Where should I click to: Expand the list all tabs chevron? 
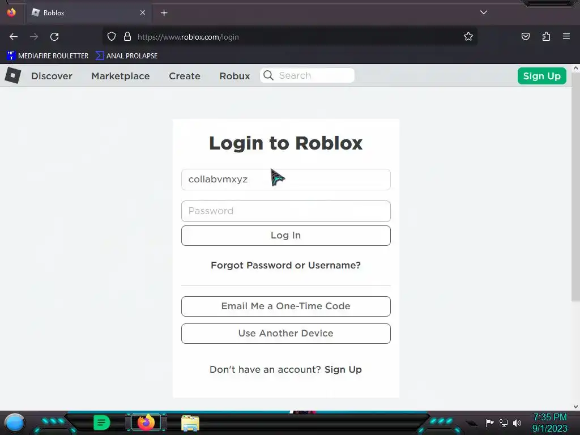click(x=484, y=12)
